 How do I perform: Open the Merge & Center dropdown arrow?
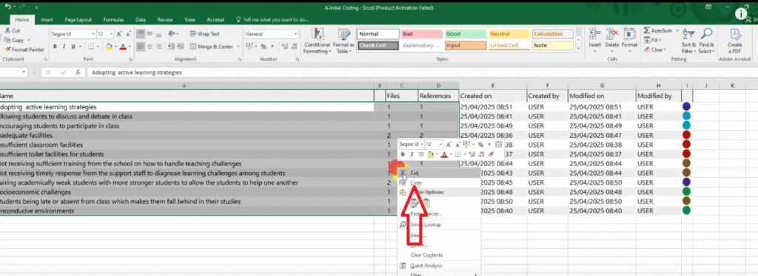coord(238,46)
